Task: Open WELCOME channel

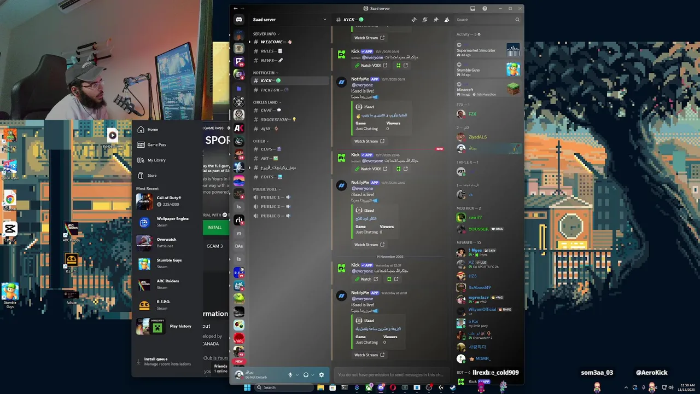Action: [290, 42]
